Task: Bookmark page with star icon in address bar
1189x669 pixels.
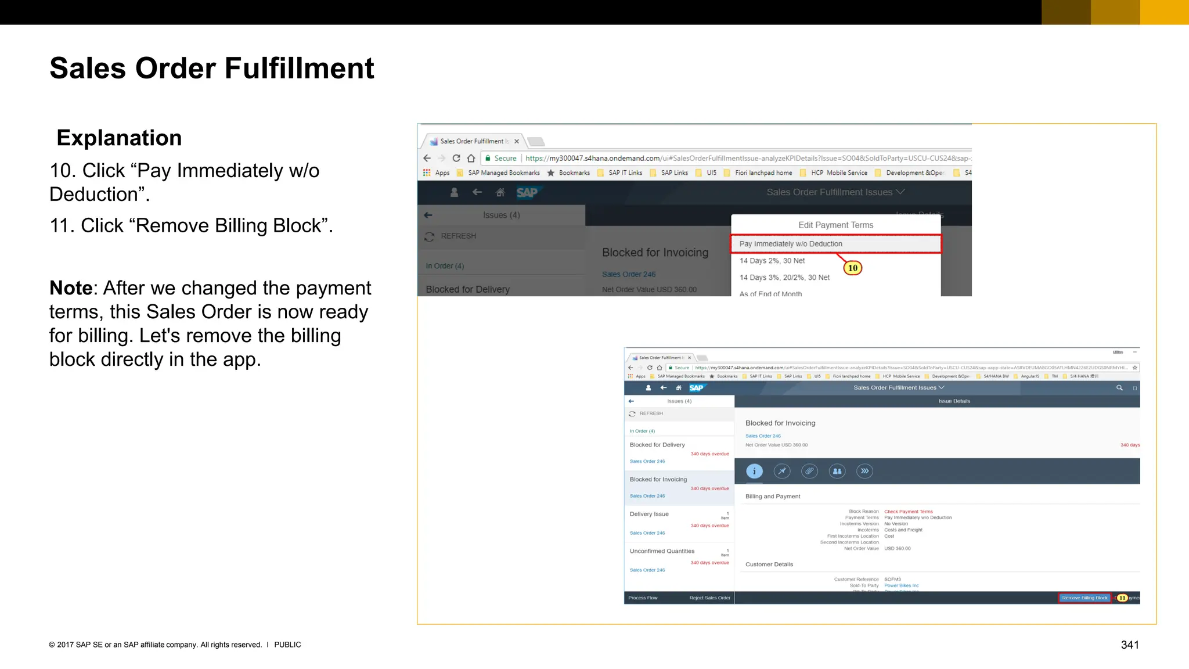Action: 1134,368
